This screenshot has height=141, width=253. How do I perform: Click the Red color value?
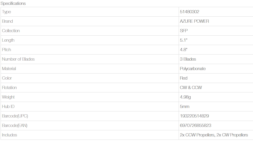point(184,78)
